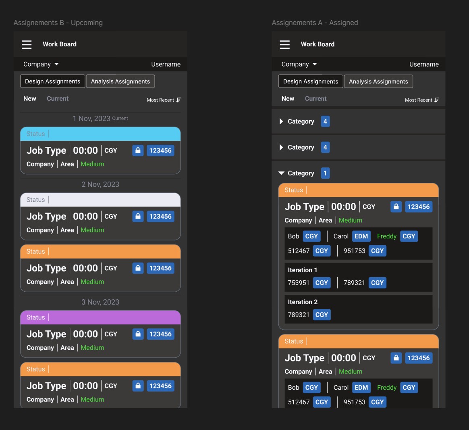Click the CGY badge next to Bob in the first card
Viewport: 469px width, 430px height.
312,236
